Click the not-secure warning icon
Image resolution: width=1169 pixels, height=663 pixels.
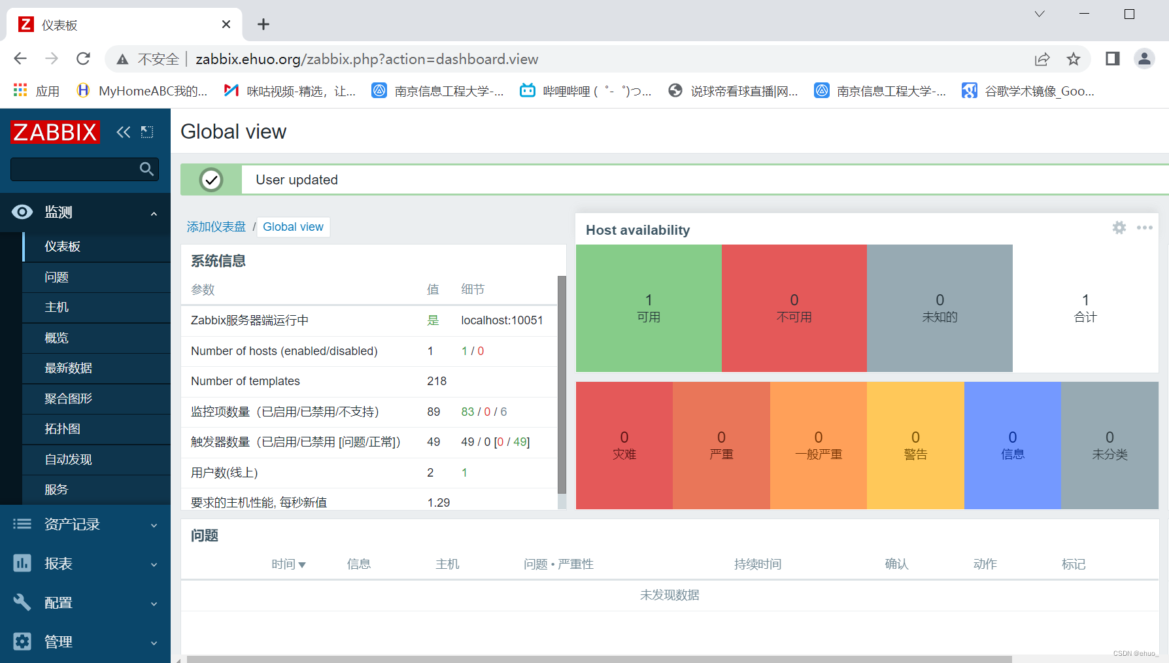[122, 59]
